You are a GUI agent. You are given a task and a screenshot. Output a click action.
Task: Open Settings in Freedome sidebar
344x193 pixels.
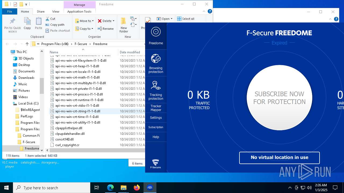tap(156, 118)
